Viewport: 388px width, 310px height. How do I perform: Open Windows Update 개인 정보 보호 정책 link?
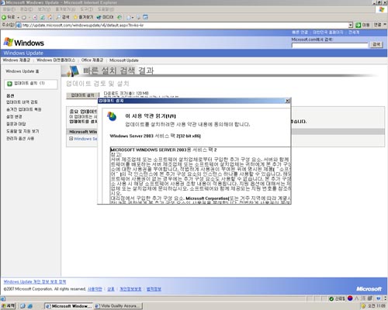(x=35, y=281)
